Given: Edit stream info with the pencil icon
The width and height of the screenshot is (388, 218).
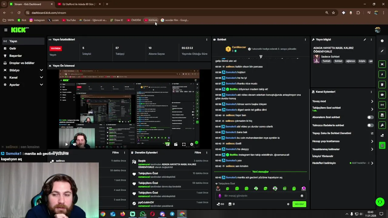Looking at the screenshot, I should pos(365,40).
